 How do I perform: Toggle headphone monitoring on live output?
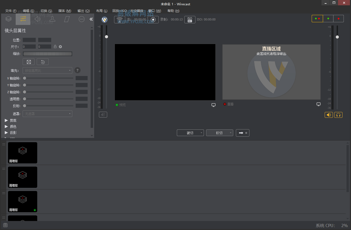click(x=338, y=115)
